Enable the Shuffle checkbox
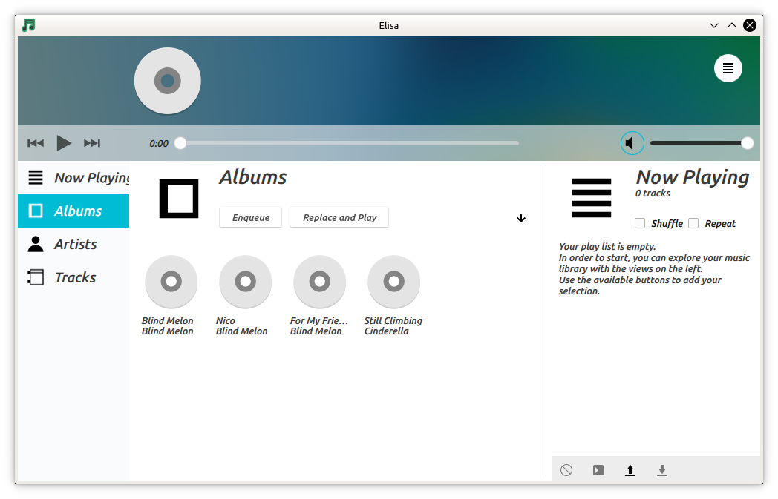The image size is (778, 499). [x=640, y=223]
